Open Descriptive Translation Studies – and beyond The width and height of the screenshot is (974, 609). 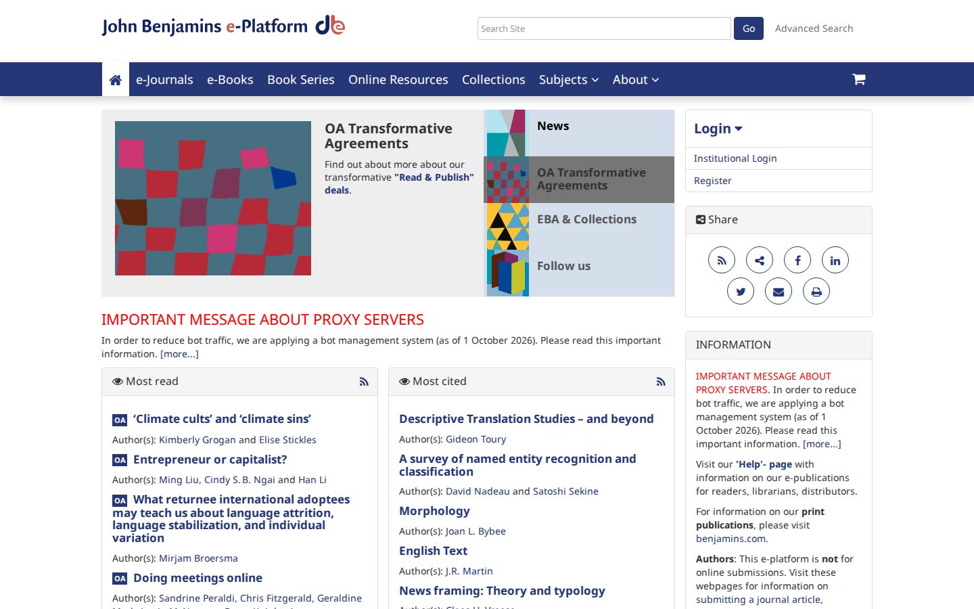(x=526, y=419)
